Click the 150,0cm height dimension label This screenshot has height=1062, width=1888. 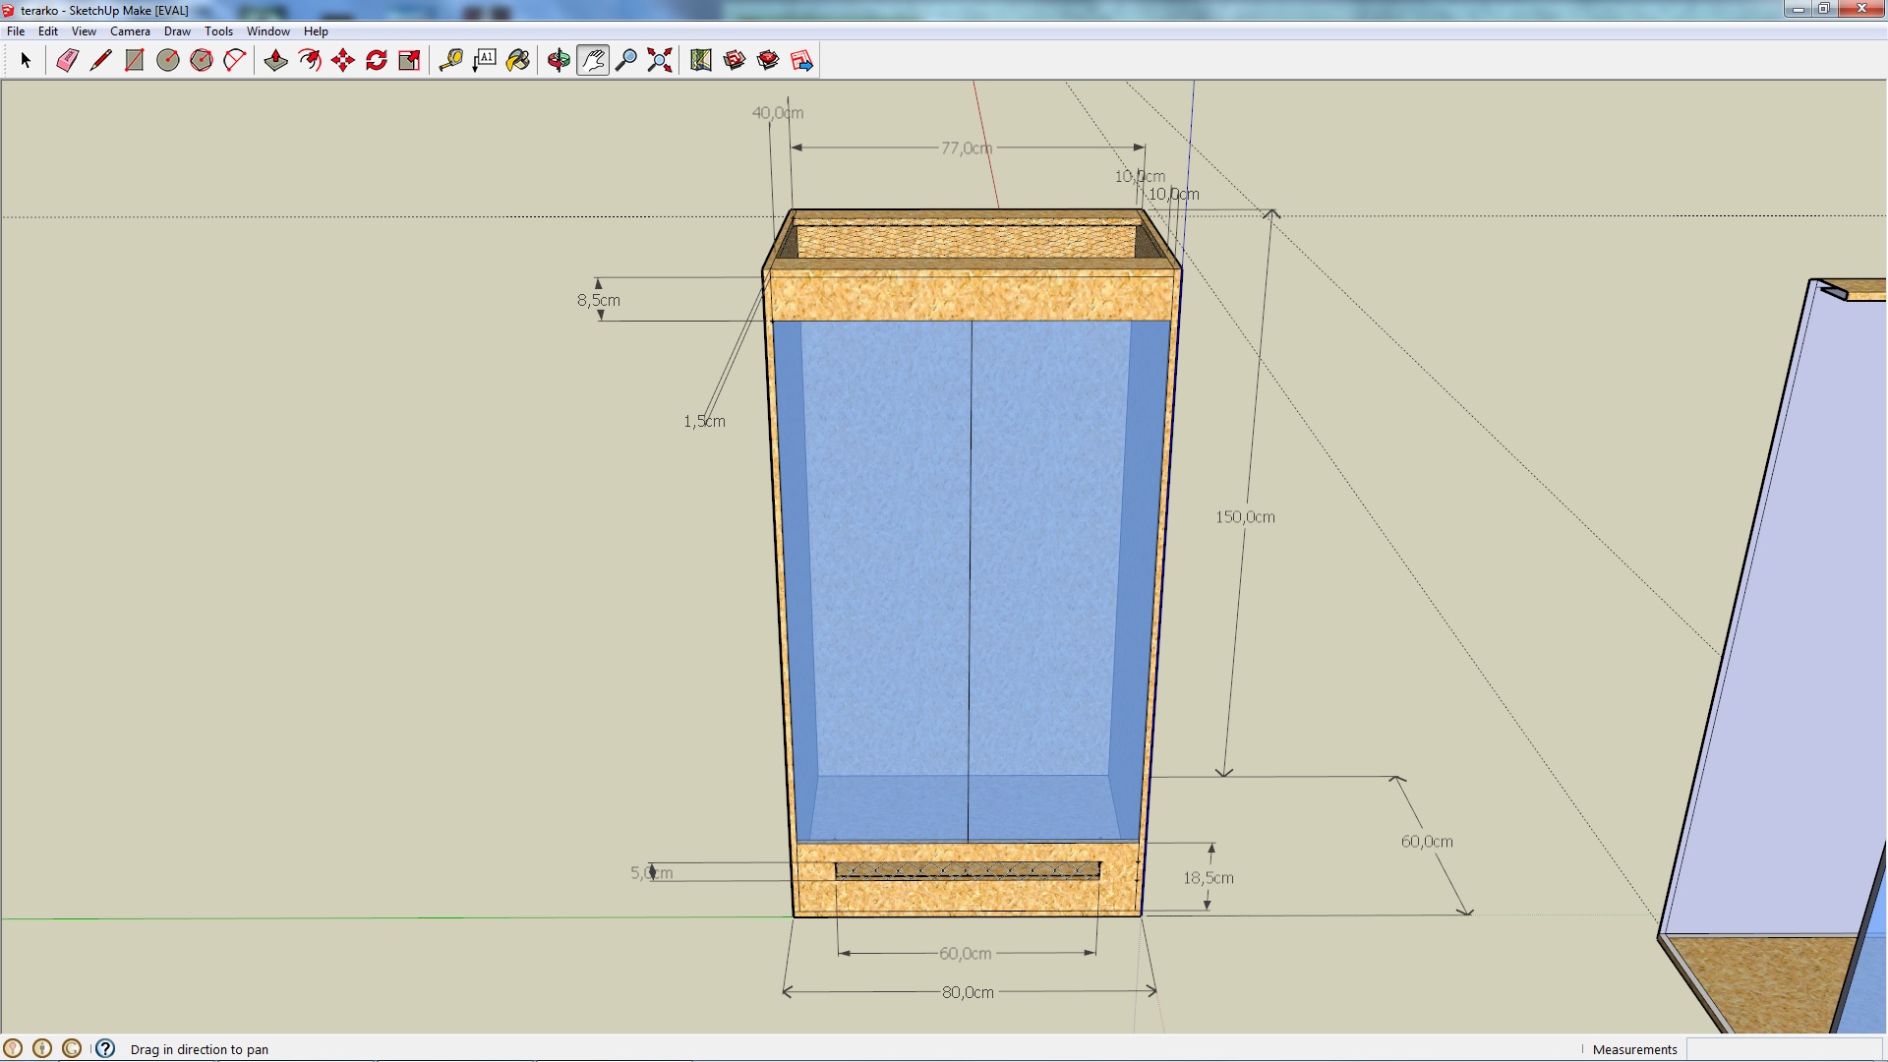click(x=1245, y=517)
